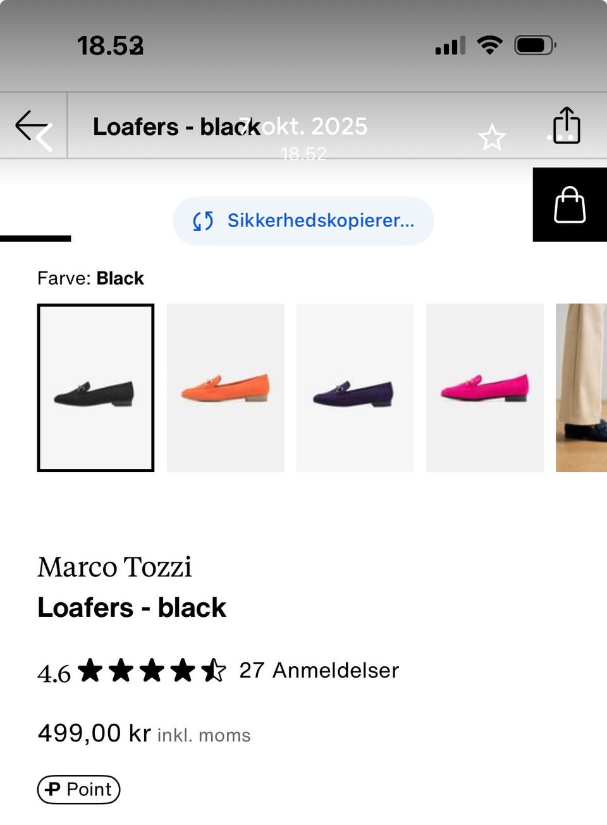Screen dimensions: 607x825
Task: Tap the battery indicator icon
Action: tap(535, 46)
